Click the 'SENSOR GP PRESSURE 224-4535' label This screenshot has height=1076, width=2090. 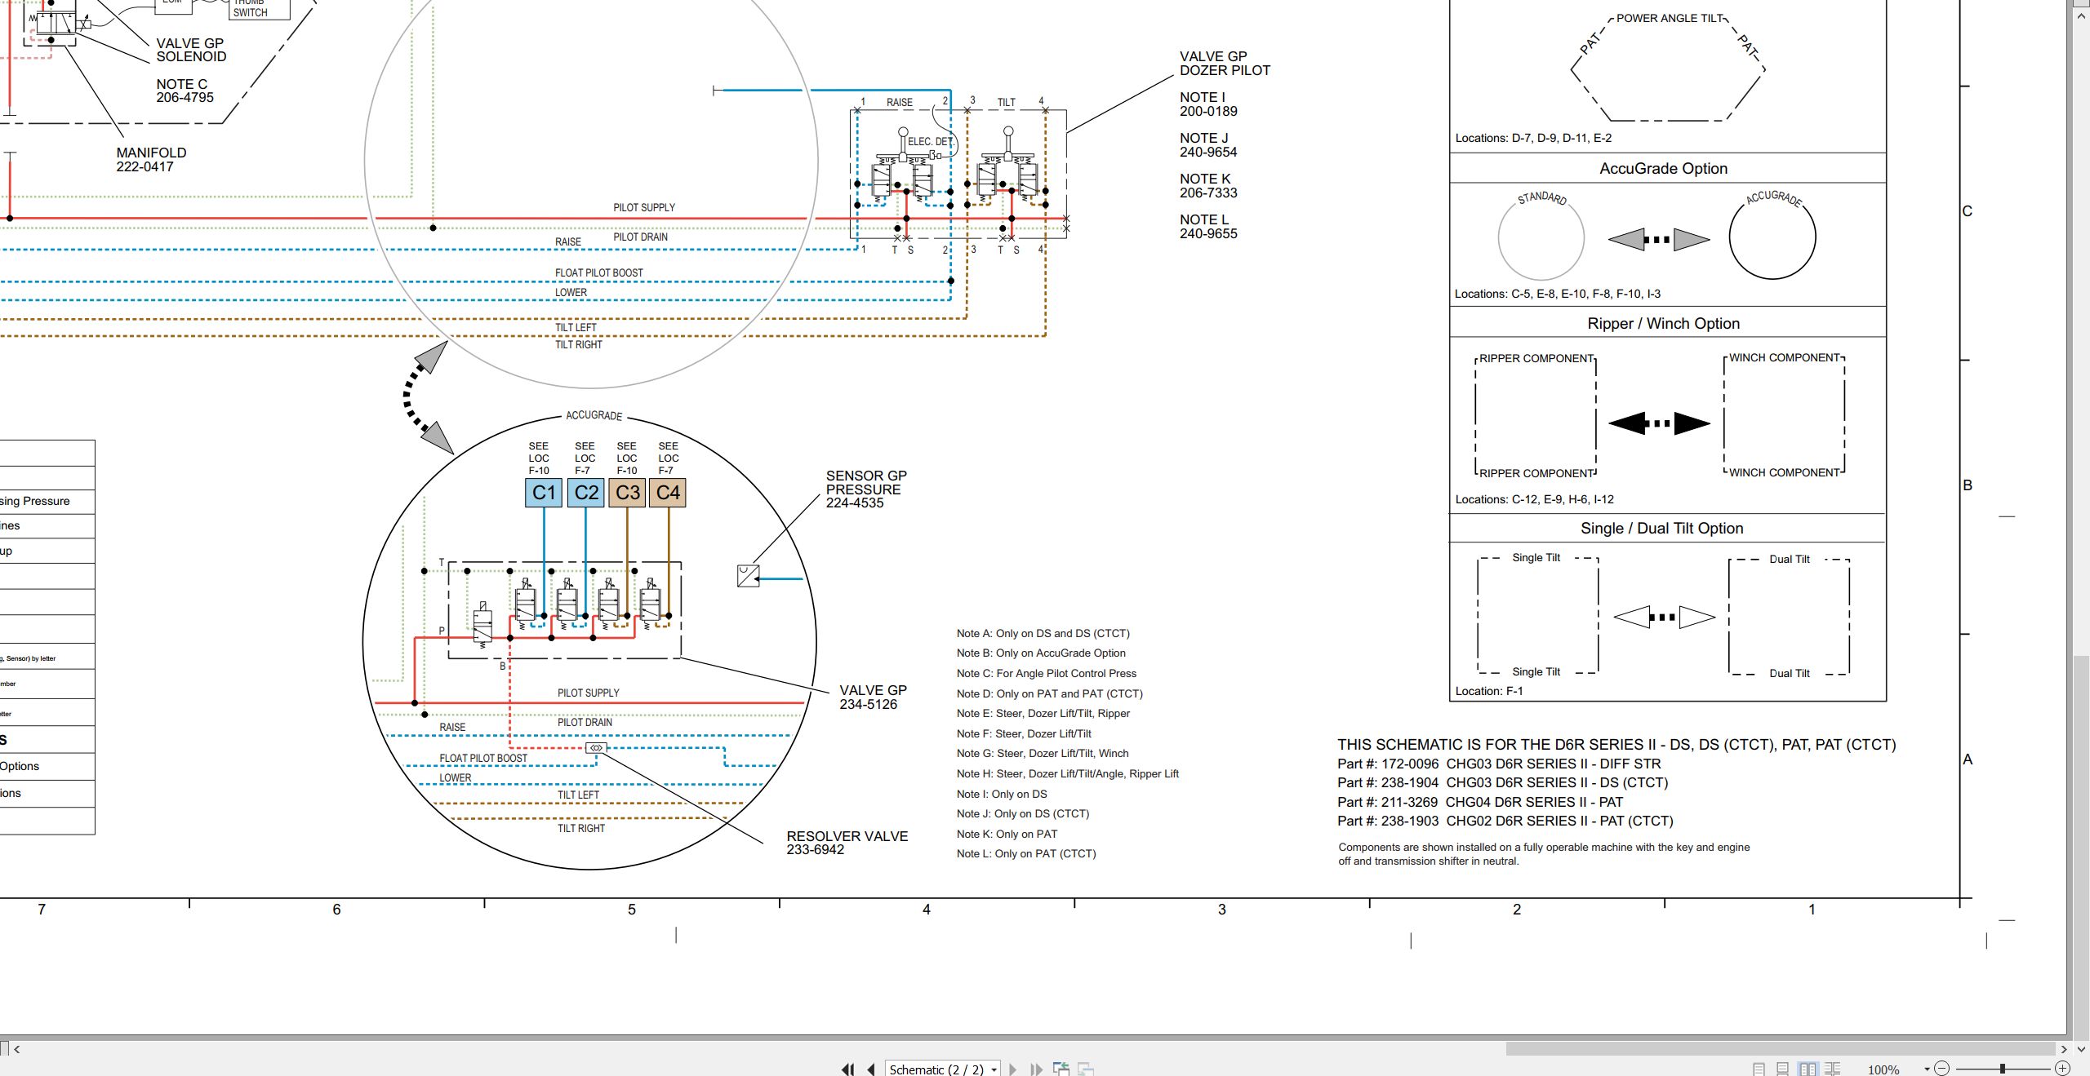pos(866,489)
